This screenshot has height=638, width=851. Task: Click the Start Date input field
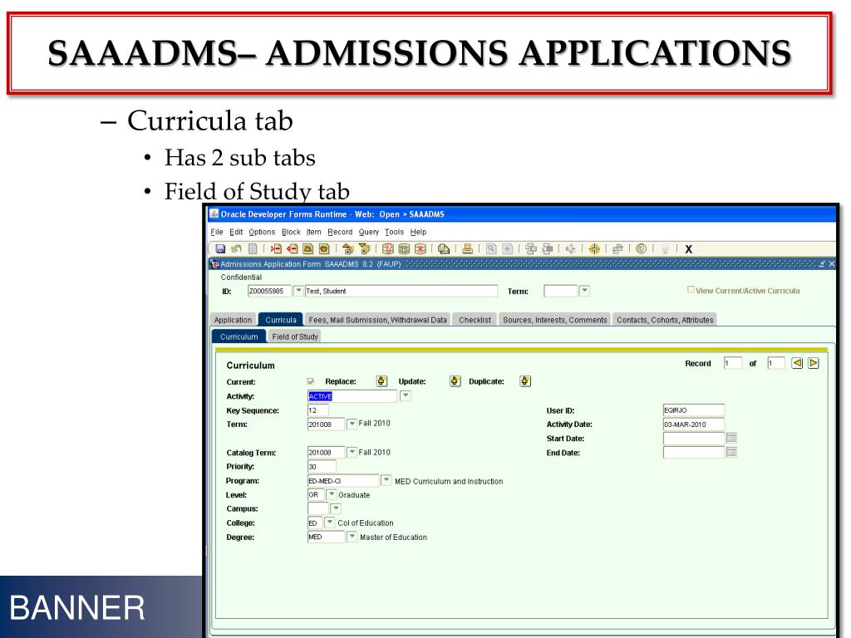[694, 438]
